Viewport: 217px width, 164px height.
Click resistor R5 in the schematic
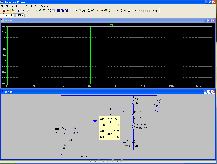pyautogui.click(x=61, y=147)
